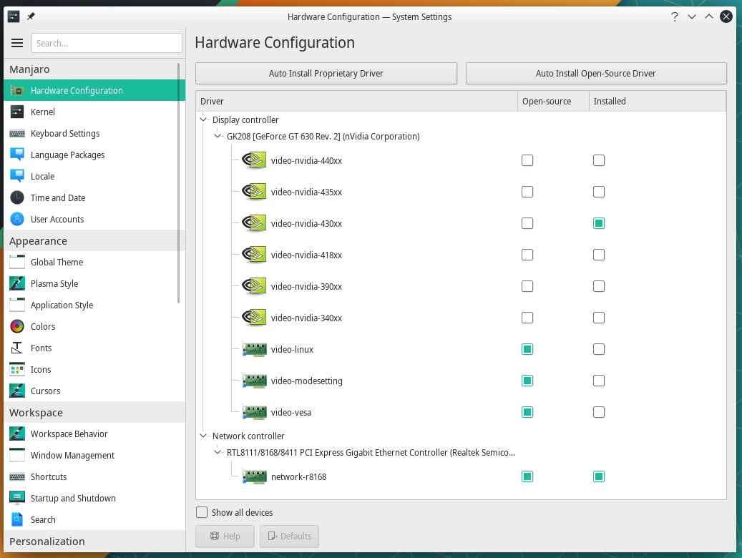
Task: Click the card icon beside network-r8168
Action: (254, 476)
